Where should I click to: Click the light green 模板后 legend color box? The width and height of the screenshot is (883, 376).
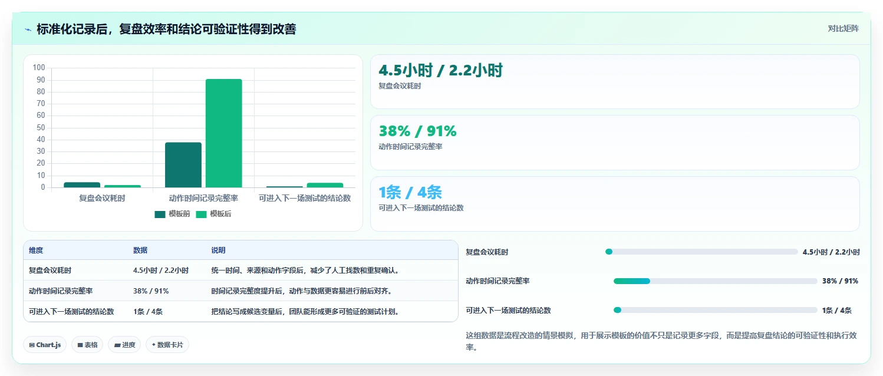pos(201,214)
